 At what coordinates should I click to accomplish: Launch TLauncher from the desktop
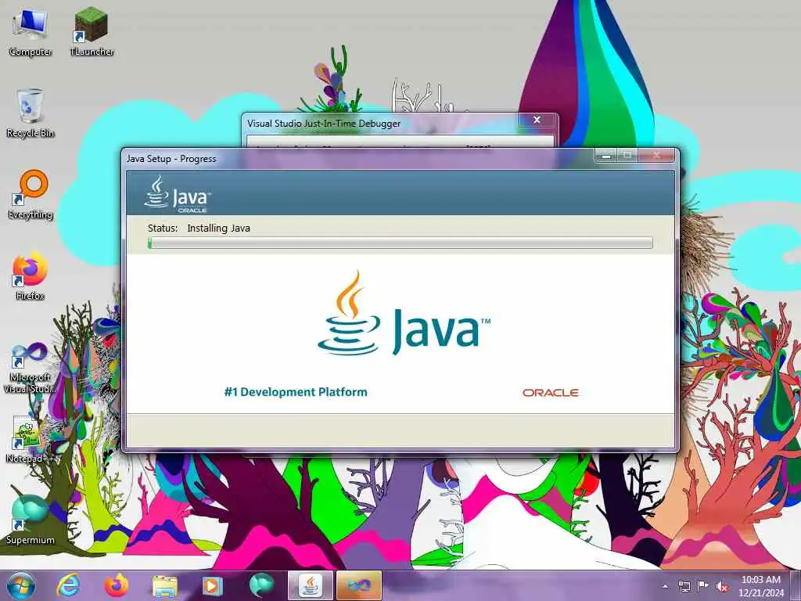click(92, 31)
